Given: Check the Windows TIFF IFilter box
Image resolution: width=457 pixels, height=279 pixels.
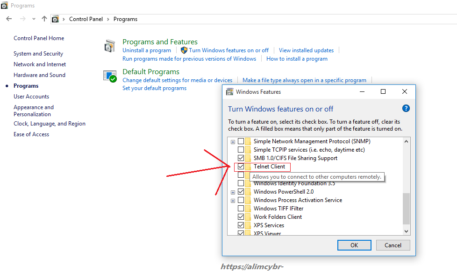Looking at the screenshot, I should (x=241, y=209).
